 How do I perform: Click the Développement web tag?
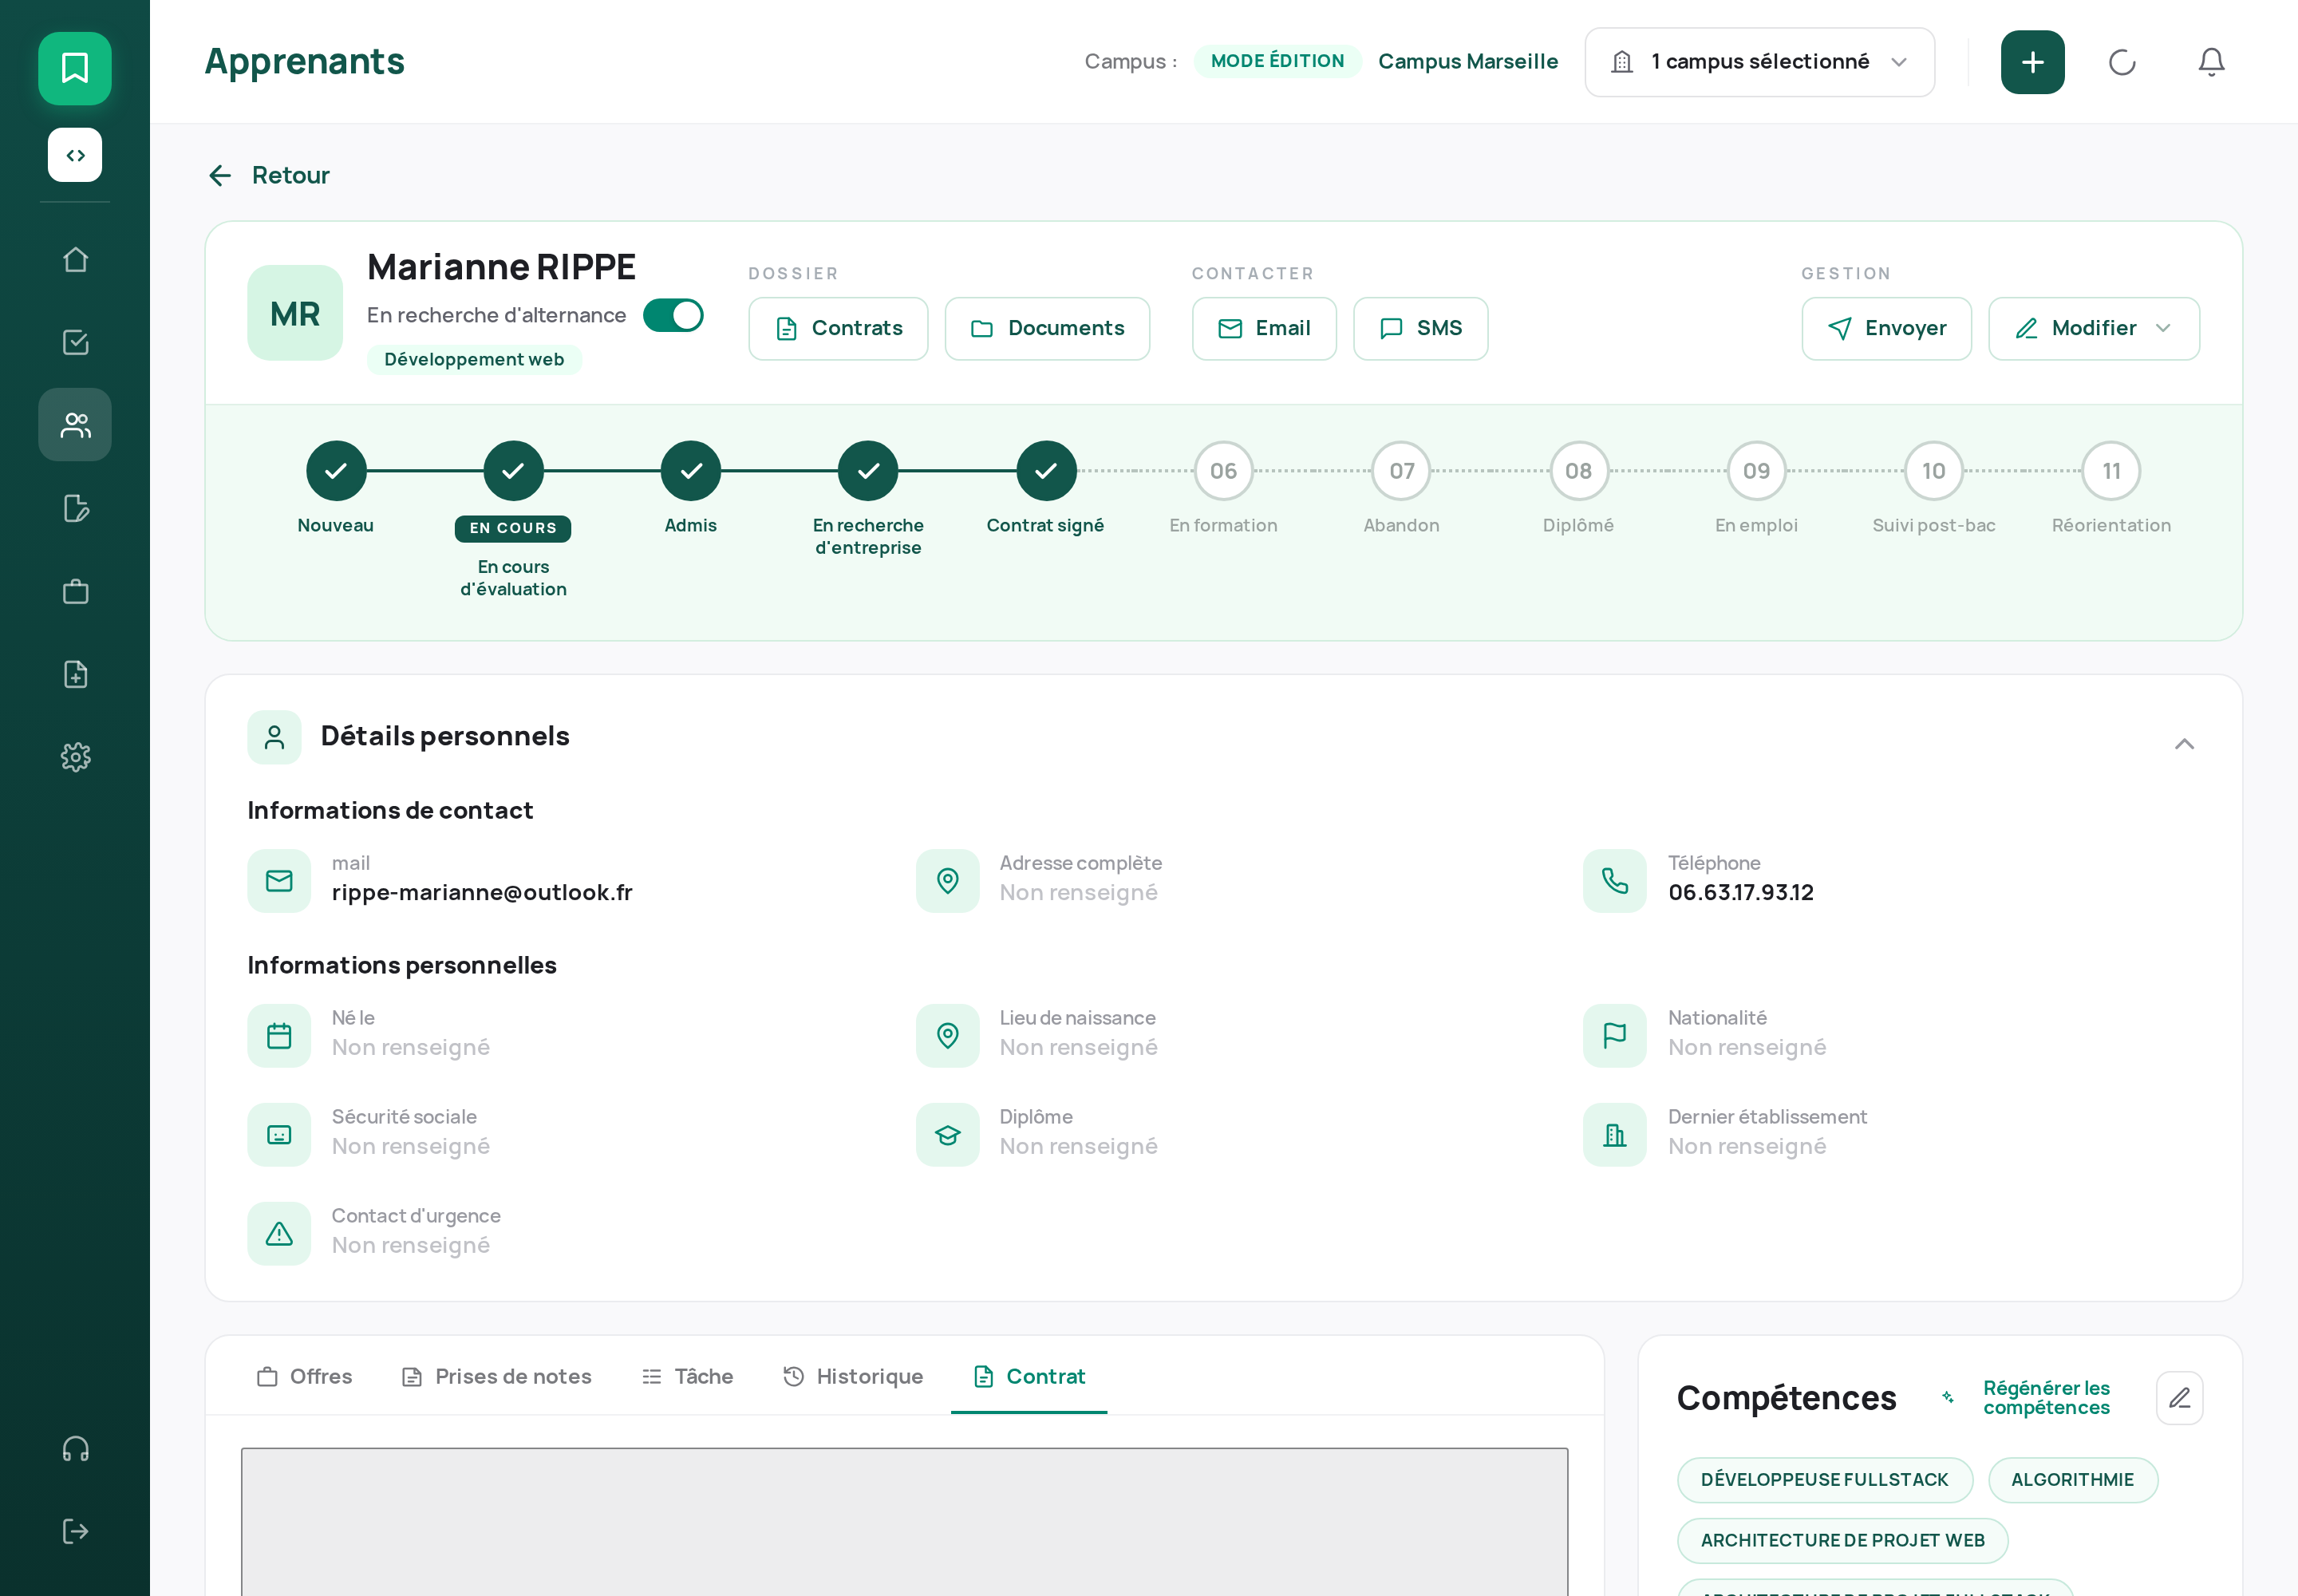coord(474,359)
